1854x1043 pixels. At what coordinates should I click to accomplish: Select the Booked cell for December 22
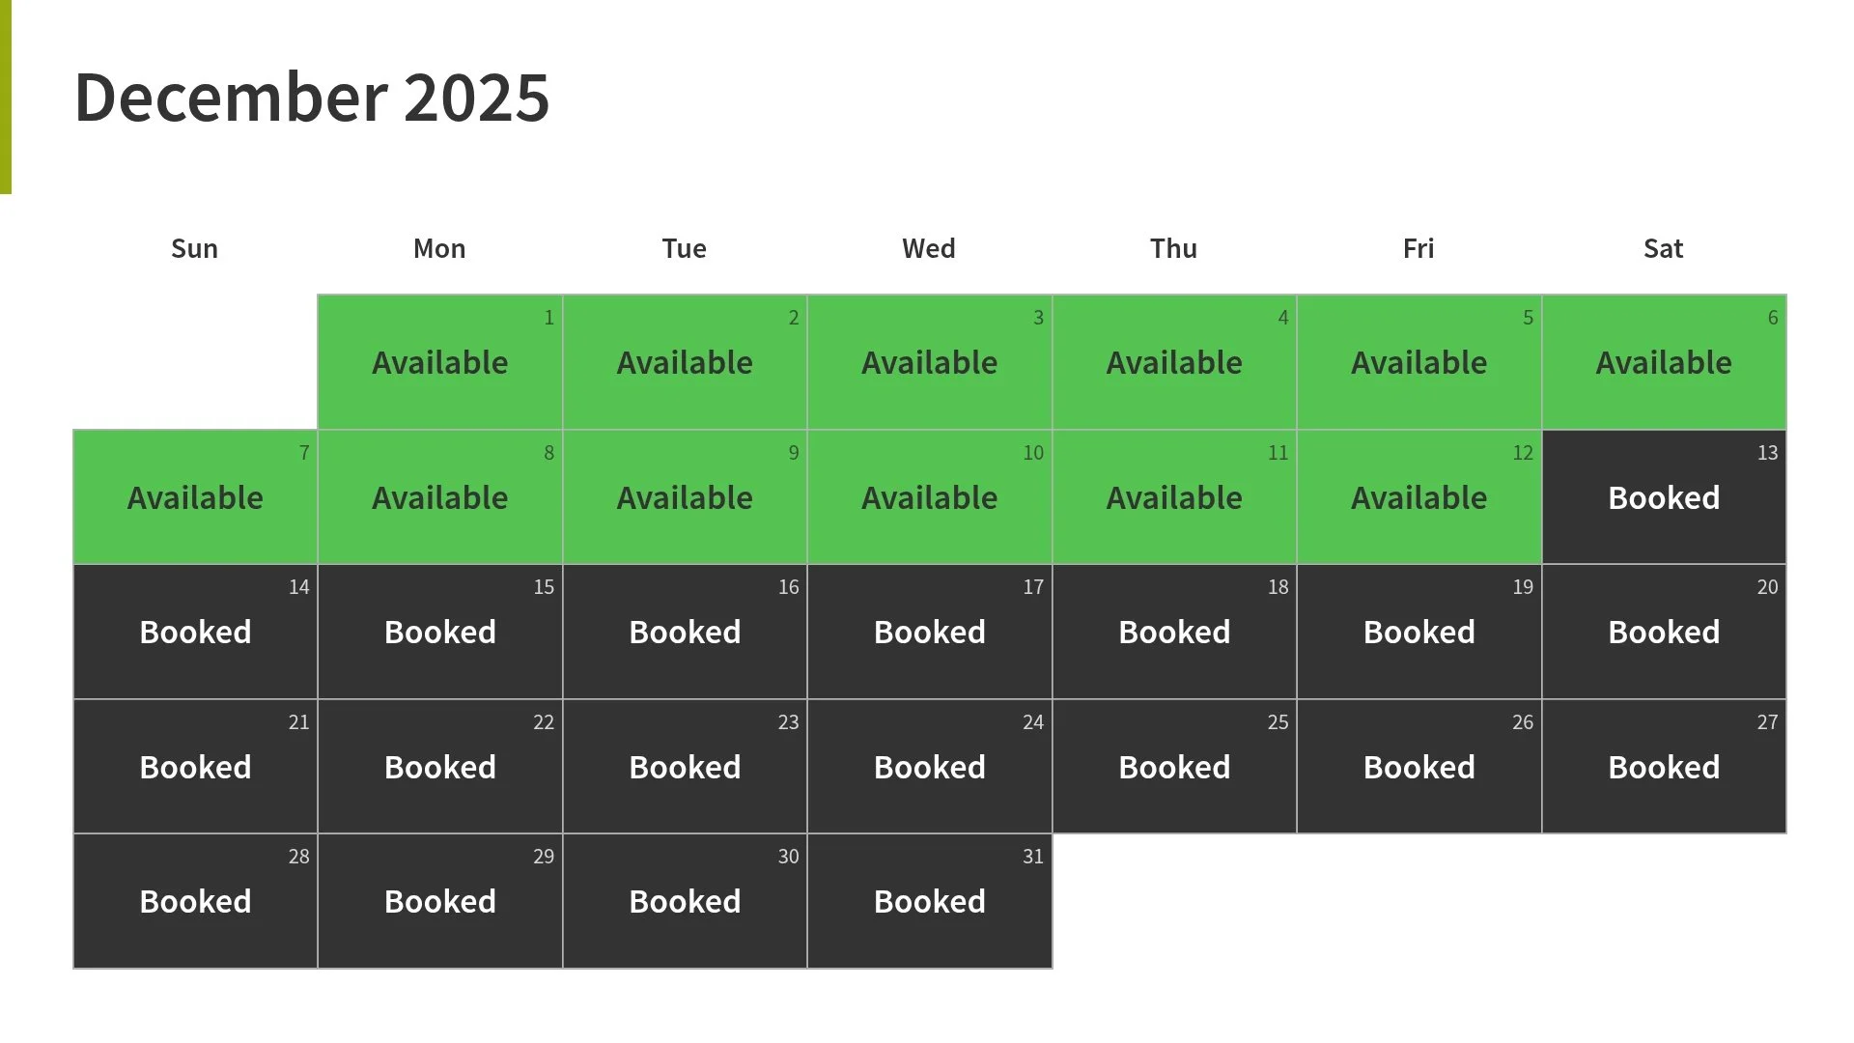click(x=440, y=767)
